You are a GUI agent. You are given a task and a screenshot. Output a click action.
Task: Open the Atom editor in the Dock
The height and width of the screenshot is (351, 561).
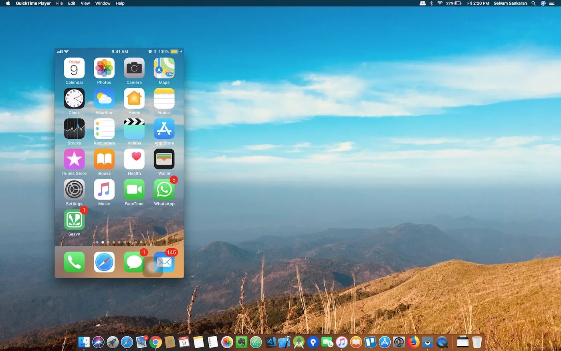click(x=256, y=342)
